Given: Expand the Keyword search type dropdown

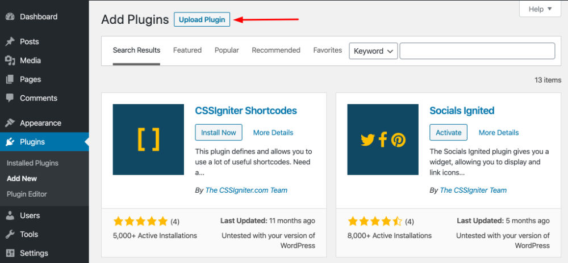Looking at the screenshot, I should coord(373,51).
